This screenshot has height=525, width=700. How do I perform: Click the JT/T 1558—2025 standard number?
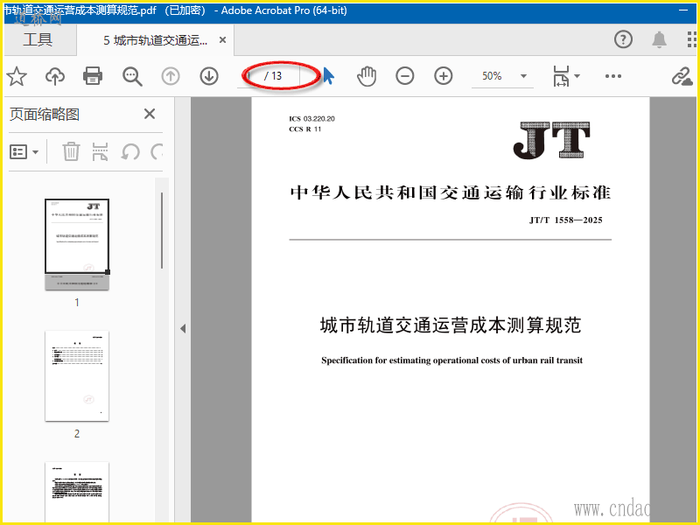pos(565,220)
